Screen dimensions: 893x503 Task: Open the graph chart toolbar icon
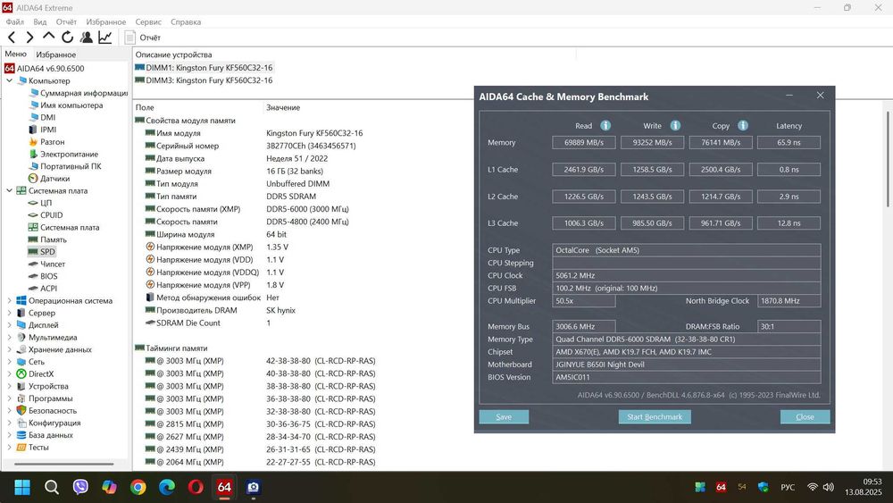(x=104, y=38)
